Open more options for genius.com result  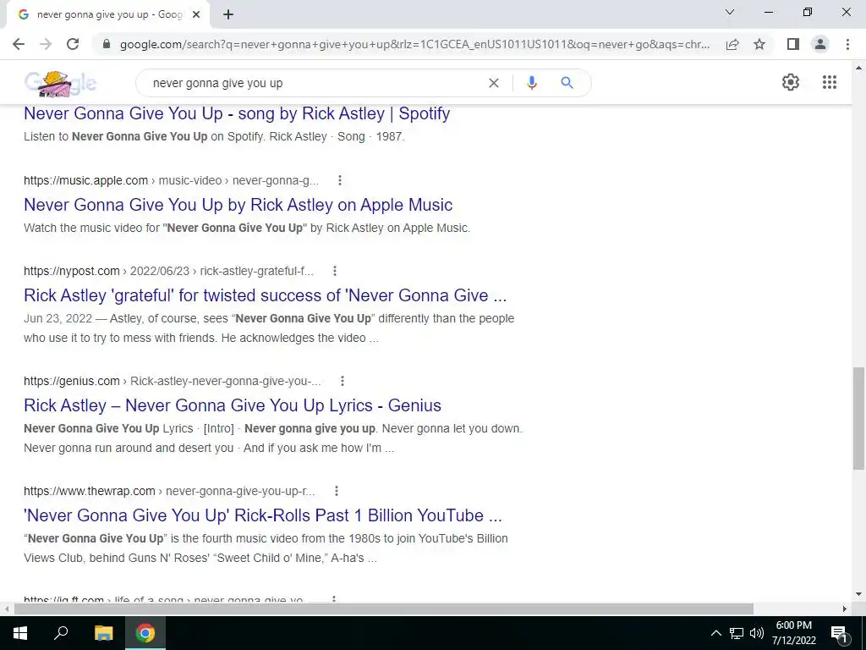coord(343,381)
